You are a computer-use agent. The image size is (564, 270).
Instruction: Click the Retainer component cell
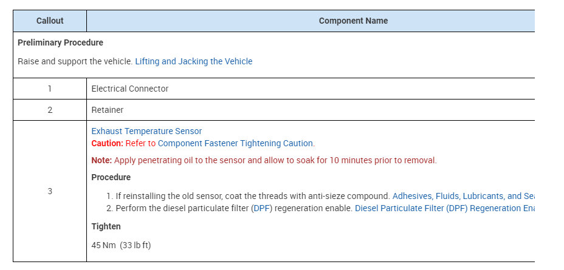click(108, 110)
